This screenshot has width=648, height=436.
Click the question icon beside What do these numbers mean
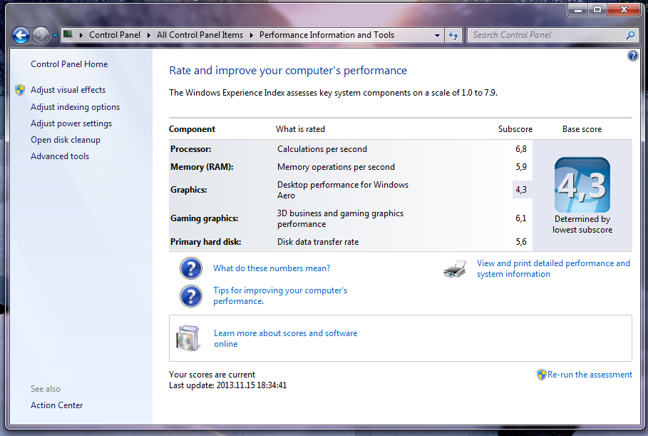pos(191,268)
